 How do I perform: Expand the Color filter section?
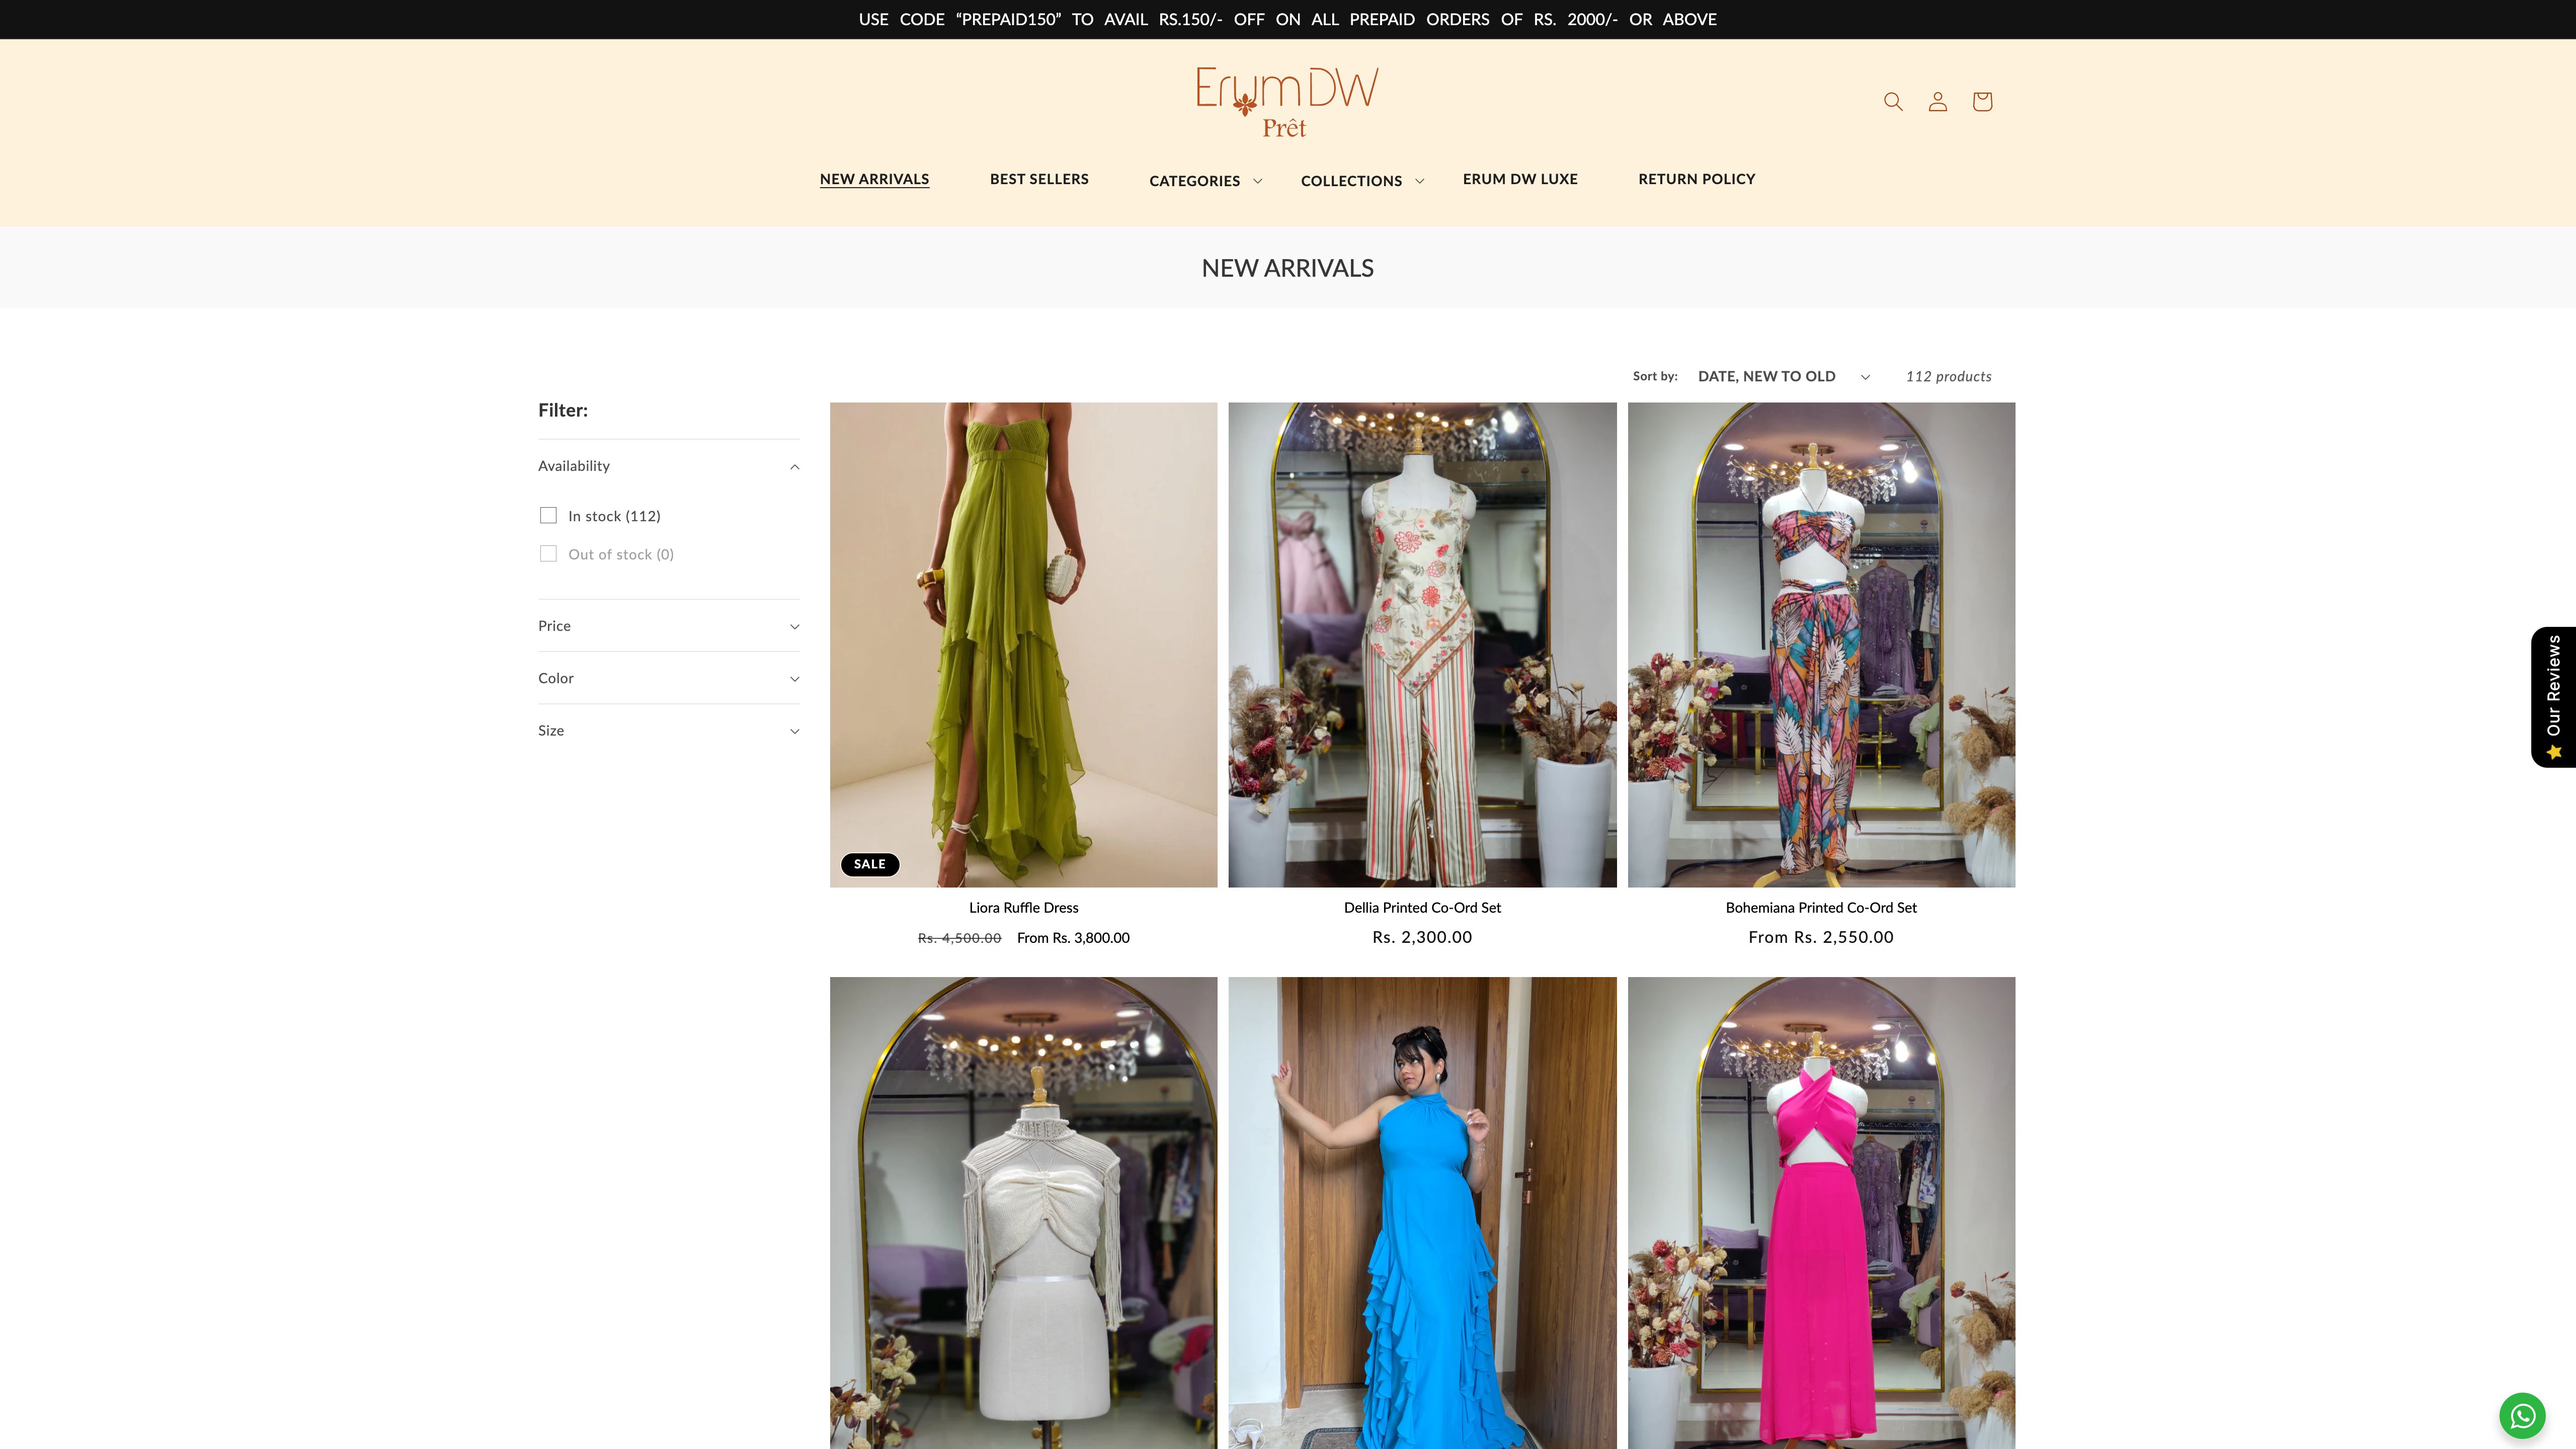(x=668, y=677)
